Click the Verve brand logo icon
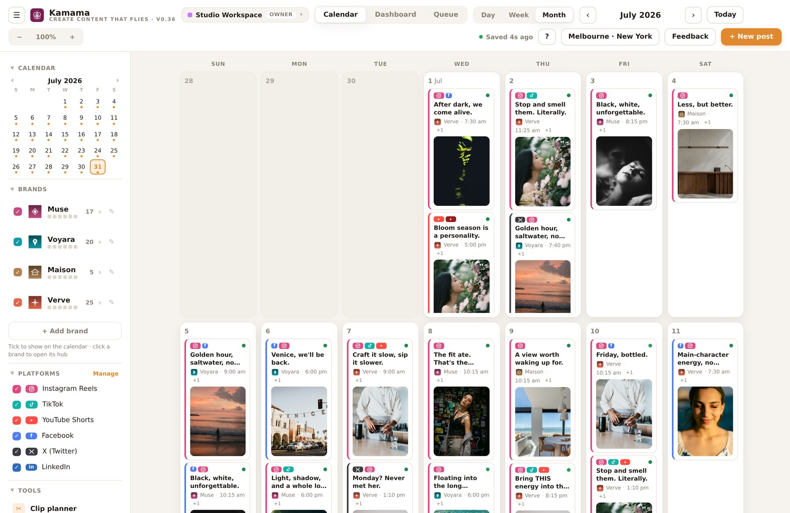 35,302
